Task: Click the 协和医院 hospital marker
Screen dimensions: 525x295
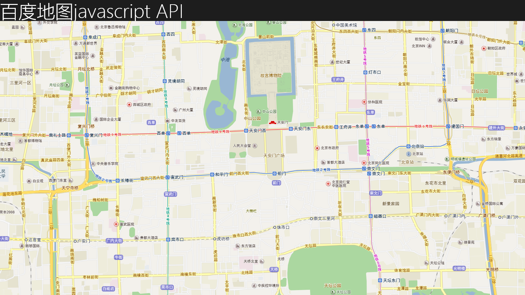Action: pyautogui.click(x=364, y=102)
